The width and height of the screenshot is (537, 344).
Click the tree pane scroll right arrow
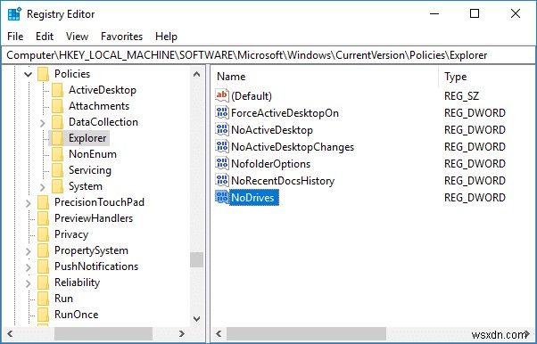click(x=182, y=333)
